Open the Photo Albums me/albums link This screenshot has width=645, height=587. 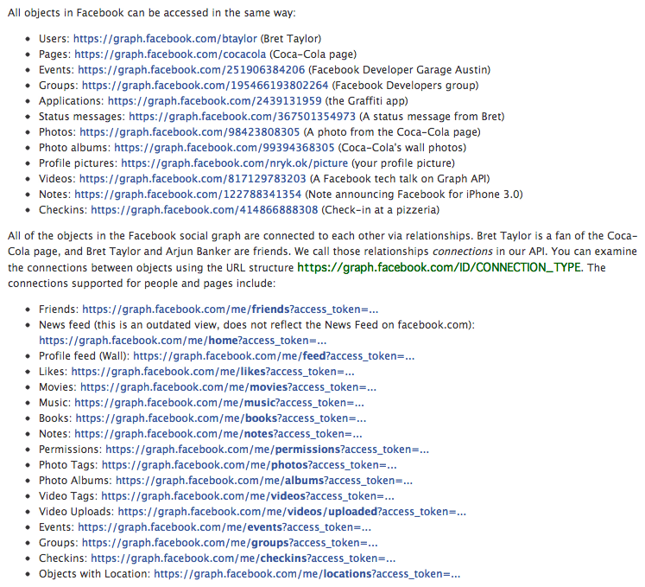click(263, 482)
